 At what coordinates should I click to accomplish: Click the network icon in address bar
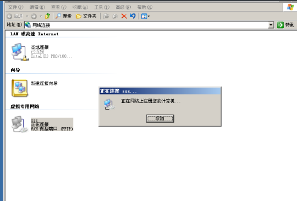point(28,25)
